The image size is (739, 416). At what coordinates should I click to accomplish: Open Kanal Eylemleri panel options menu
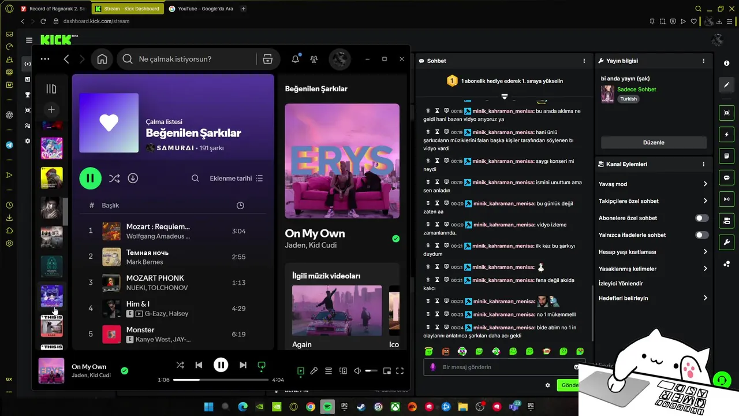click(x=703, y=164)
